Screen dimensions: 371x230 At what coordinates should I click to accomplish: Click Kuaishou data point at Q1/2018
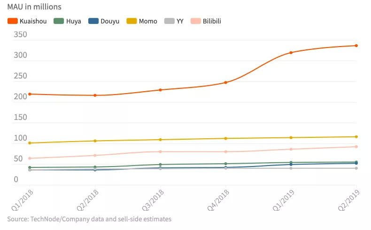click(30, 94)
